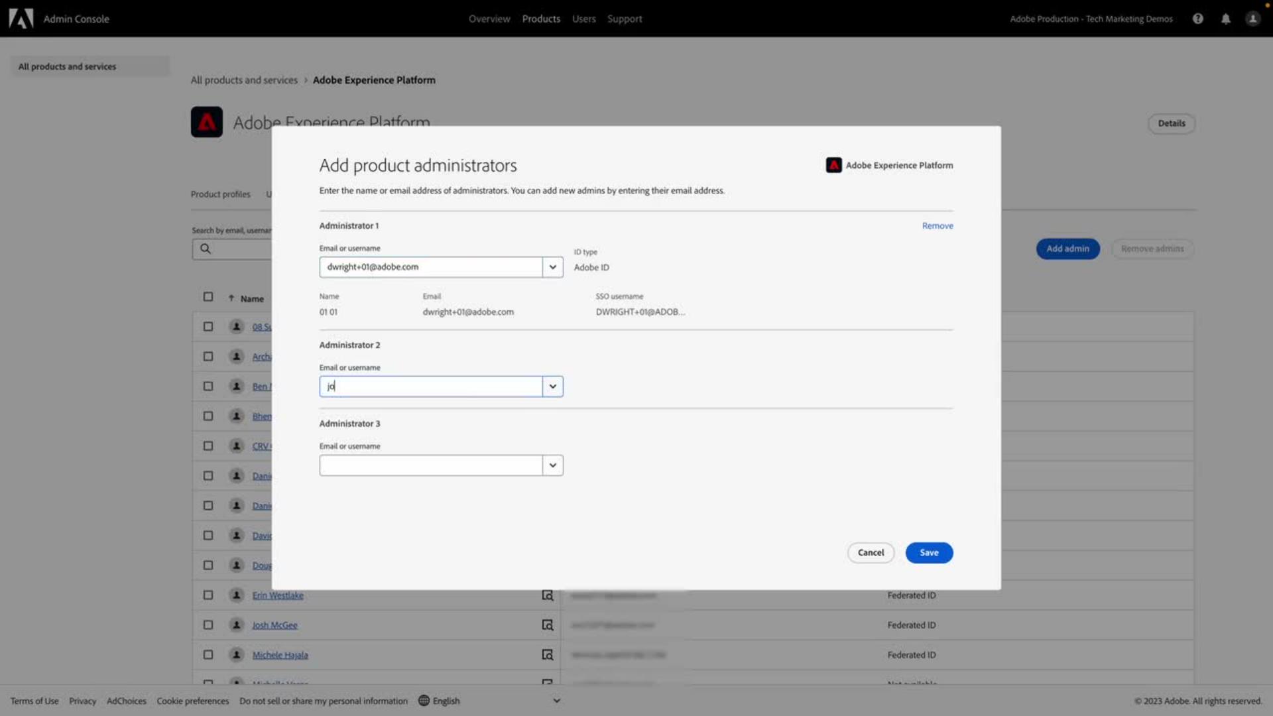Click the Remove link for Administrator 1

937,226
